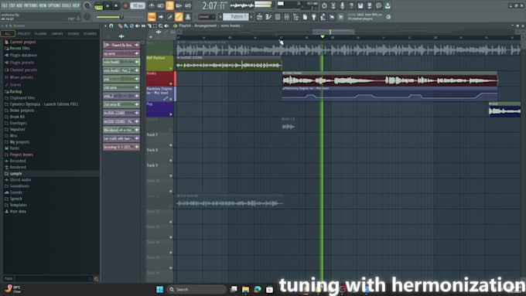Open the TOOLS menu
Viewport: 526px width, 296px height.
click(x=66, y=5)
